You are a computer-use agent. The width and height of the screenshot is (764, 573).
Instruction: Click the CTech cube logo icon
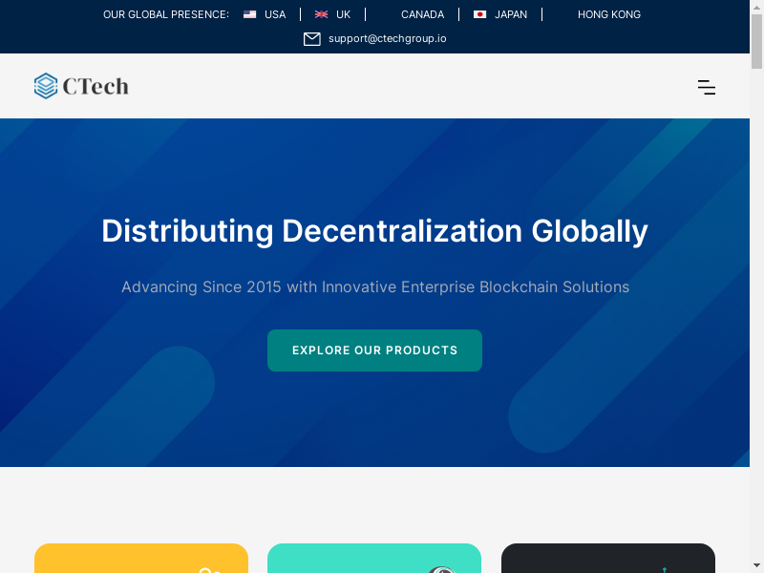pos(46,86)
